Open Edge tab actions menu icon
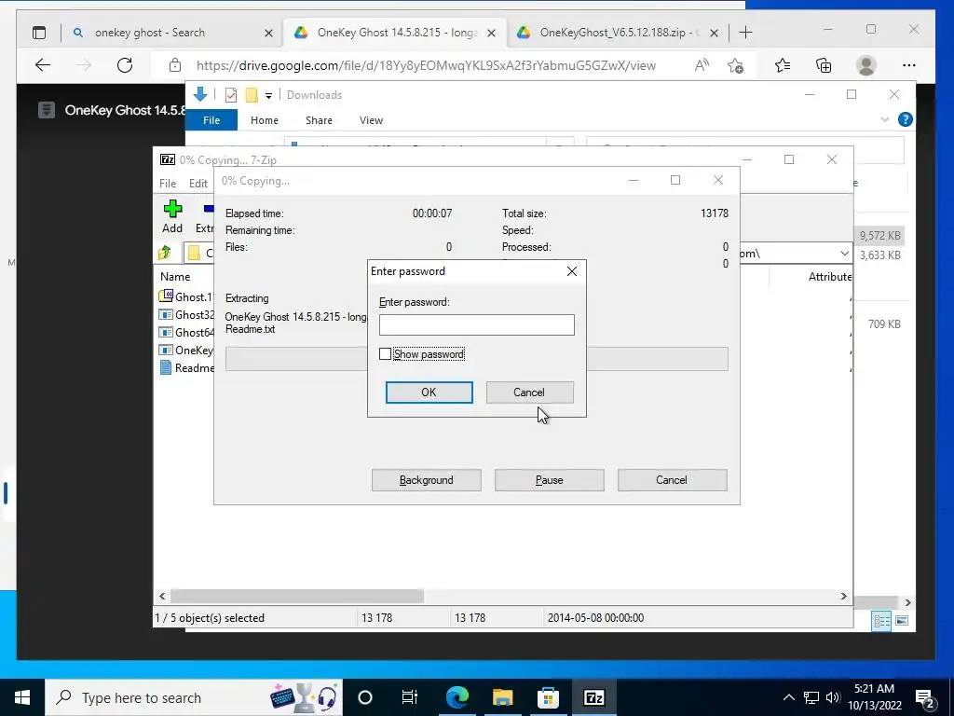The image size is (954, 716). (39, 33)
